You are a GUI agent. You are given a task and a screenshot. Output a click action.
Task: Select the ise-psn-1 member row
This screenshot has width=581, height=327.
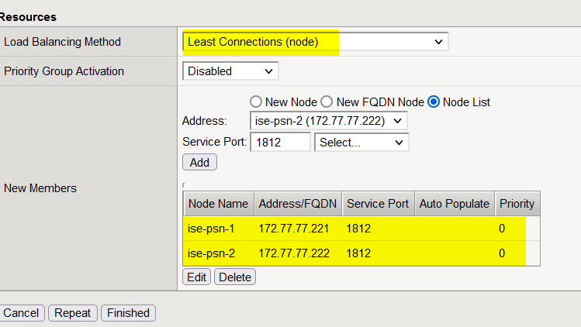[361, 229]
